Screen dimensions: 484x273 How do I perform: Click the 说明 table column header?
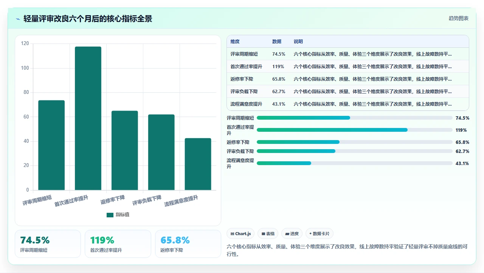click(298, 42)
